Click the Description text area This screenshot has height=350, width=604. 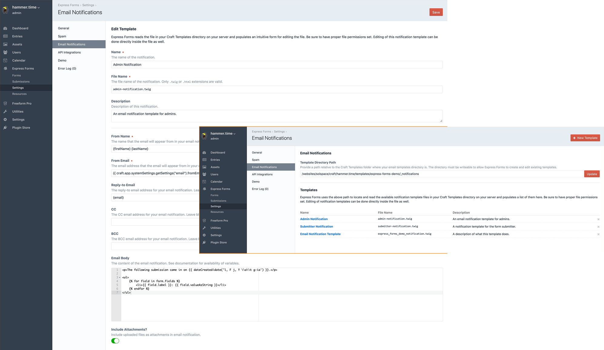pos(277,116)
